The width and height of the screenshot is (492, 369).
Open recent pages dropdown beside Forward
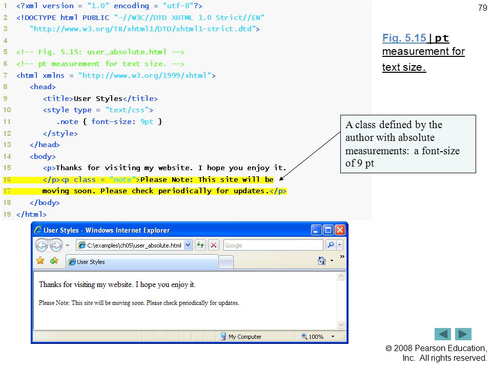[x=68, y=245]
